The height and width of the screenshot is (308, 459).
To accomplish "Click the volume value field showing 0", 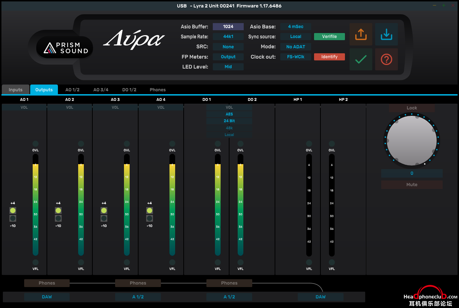I will [x=412, y=173].
